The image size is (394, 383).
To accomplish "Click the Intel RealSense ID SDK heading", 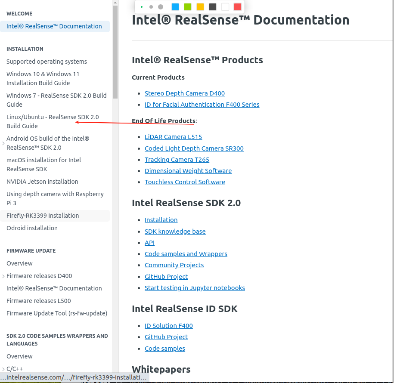I will pyautogui.click(x=184, y=309).
